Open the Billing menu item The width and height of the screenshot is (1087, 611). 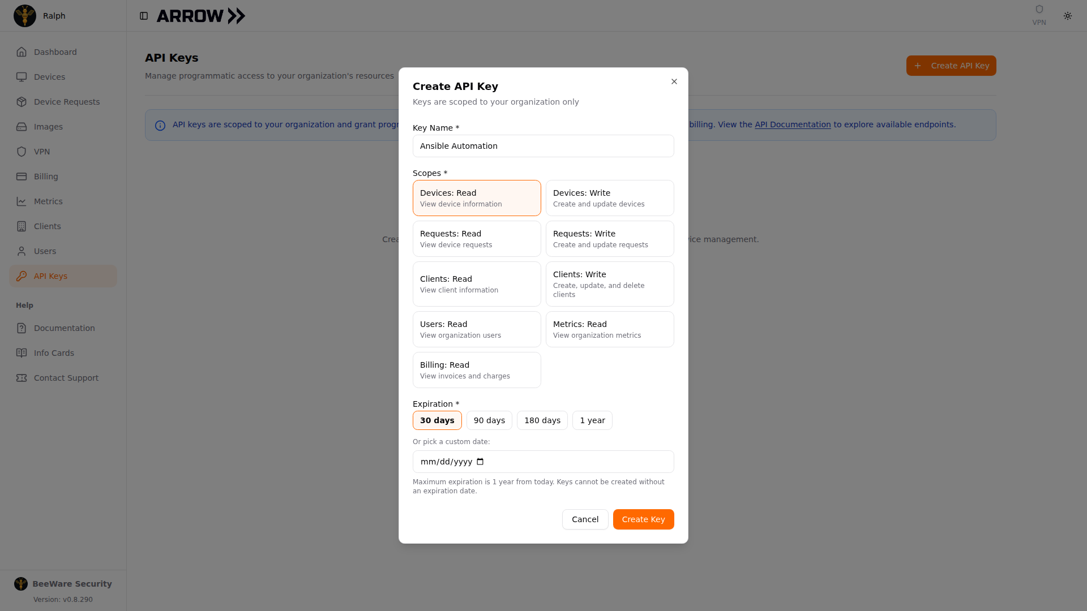(63, 177)
